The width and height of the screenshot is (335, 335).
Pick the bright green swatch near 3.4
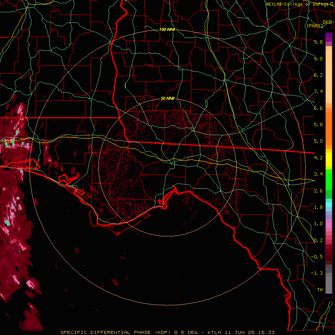(329, 179)
